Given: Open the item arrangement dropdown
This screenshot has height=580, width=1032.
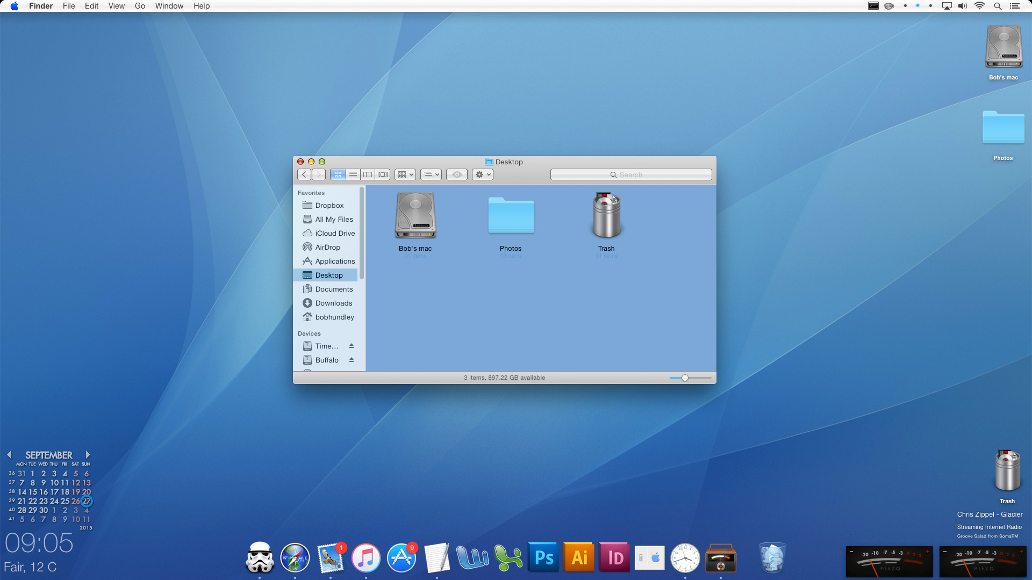Looking at the screenshot, I should pos(405,175).
